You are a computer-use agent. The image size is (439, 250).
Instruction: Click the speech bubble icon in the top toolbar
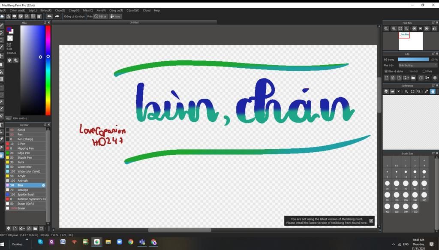tap(14, 17)
